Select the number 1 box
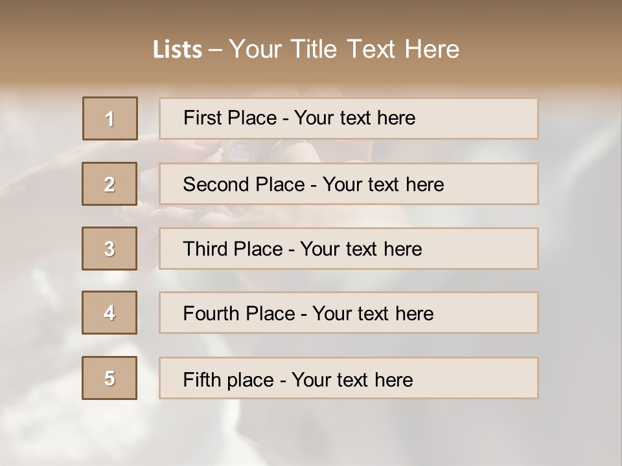 pyautogui.click(x=109, y=118)
